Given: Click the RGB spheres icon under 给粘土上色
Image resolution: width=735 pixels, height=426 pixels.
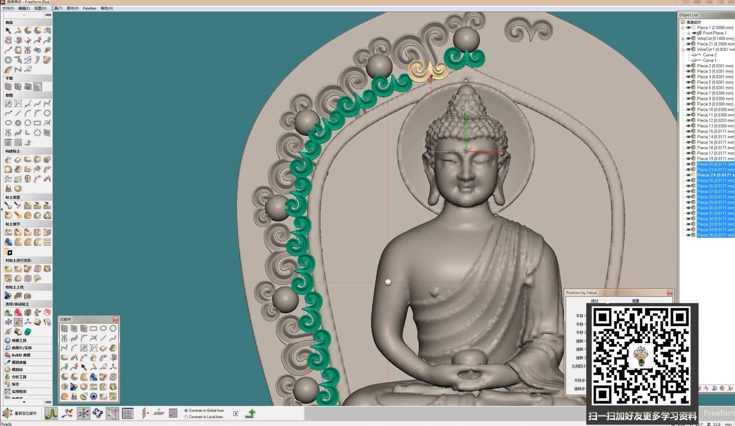Looking at the screenshot, I should [x=8, y=296].
